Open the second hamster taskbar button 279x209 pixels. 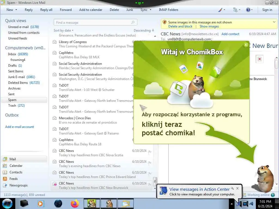point(109,204)
